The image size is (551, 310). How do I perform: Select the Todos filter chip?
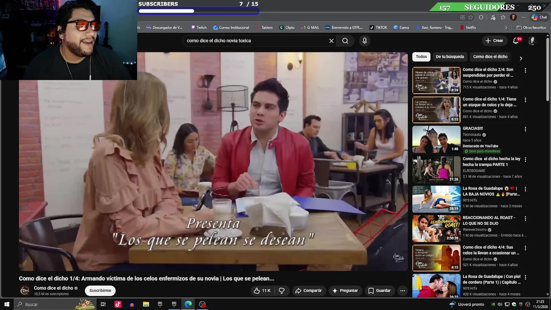click(421, 56)
